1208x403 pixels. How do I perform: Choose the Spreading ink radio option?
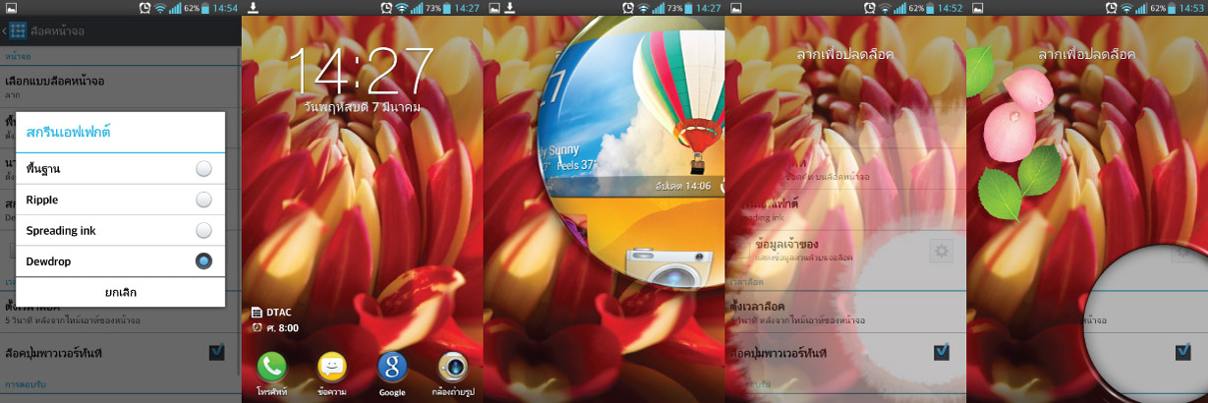(x=203, y=230)
